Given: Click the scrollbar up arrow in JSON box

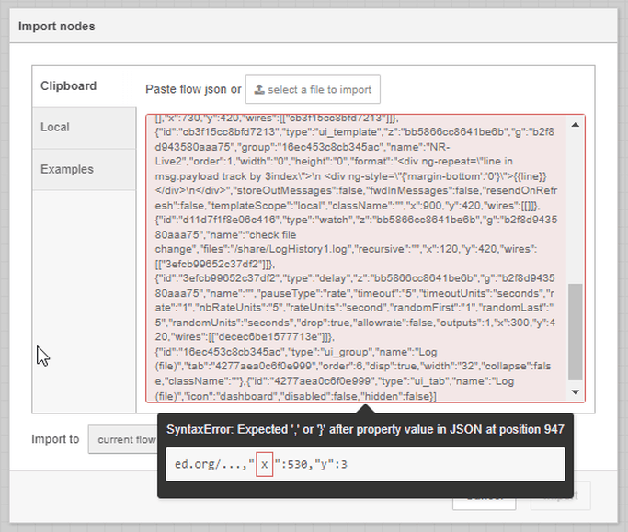Looking at the screenshot, I should click(576, 124).
